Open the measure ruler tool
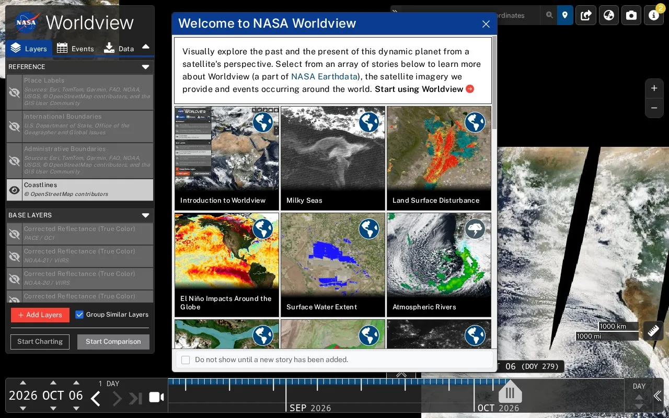The height and width of the screenshot is (418, 669). point(653,331)
